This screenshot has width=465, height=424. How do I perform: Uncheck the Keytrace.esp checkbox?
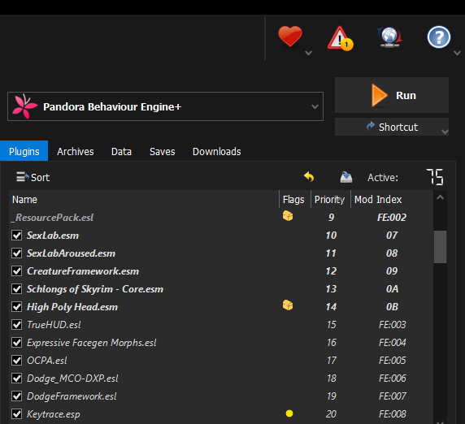coord(16,414)
